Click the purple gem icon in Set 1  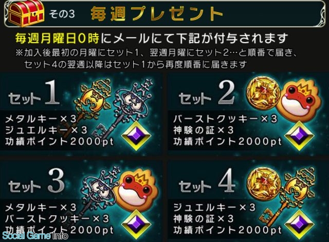136,135
